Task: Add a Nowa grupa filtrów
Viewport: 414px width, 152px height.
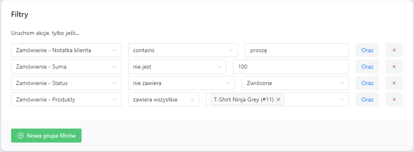Action: tap(46, 136)
